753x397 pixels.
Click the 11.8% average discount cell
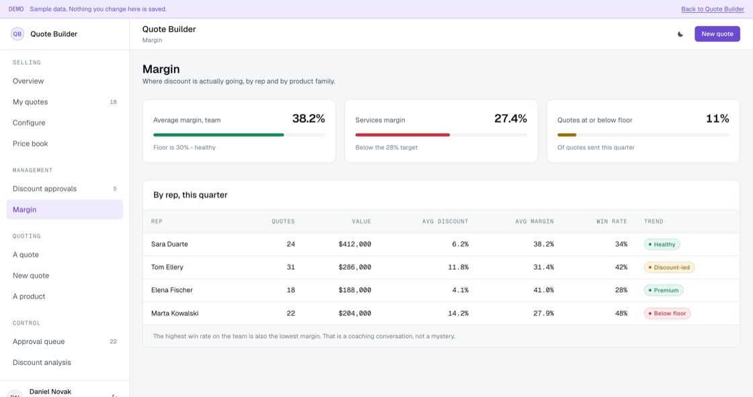[458, 267]
